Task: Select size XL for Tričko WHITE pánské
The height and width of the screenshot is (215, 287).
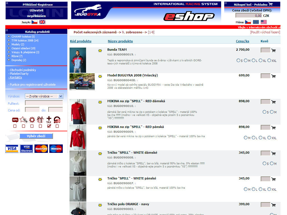Action: 260,189
